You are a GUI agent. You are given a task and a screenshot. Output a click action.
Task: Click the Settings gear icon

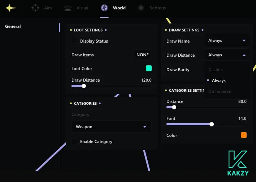tap(141, 8)
